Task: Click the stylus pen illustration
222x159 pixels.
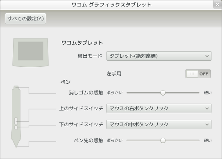Action: 16,117
